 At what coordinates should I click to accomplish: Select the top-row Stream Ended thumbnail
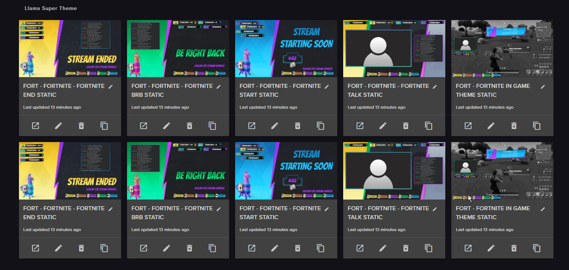[70, 48]
